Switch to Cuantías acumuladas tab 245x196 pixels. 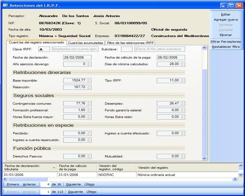[x=85, y=43]
